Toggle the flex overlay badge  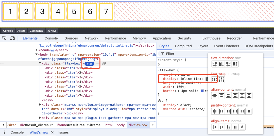90,64
